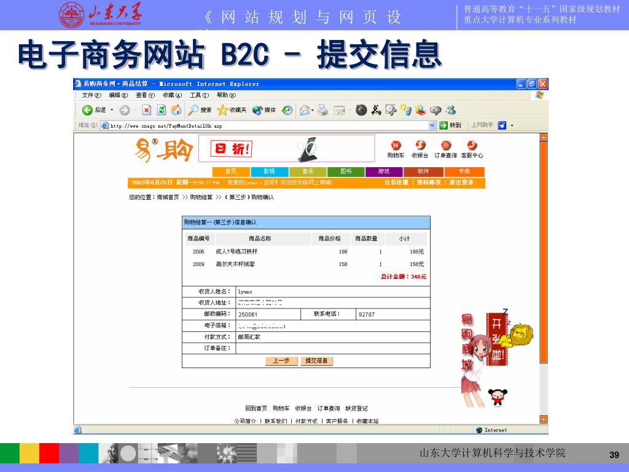The image size is (629, 472).
Task: Click the Refresh page icon
Action: (162, 110)
